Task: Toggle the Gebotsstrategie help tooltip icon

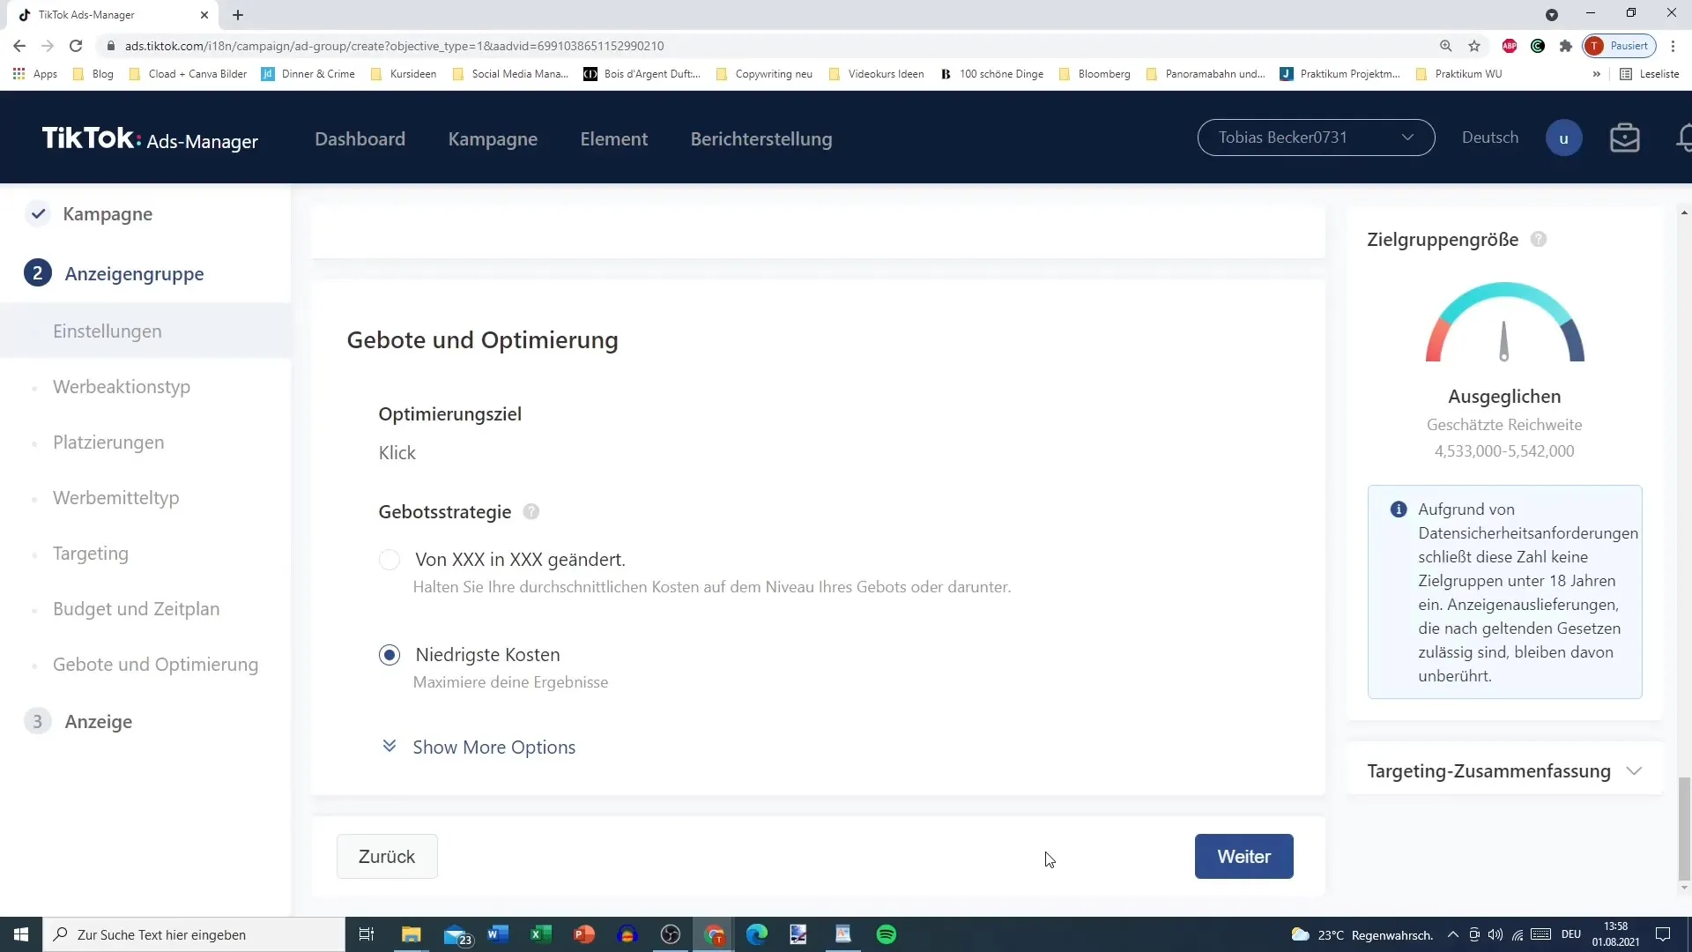Action: click(533, 511)
